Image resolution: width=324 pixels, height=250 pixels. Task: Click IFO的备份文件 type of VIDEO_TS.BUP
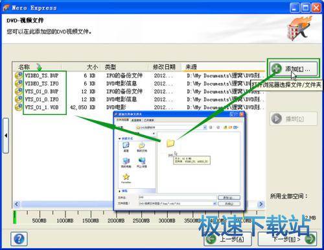pos(124,75)
